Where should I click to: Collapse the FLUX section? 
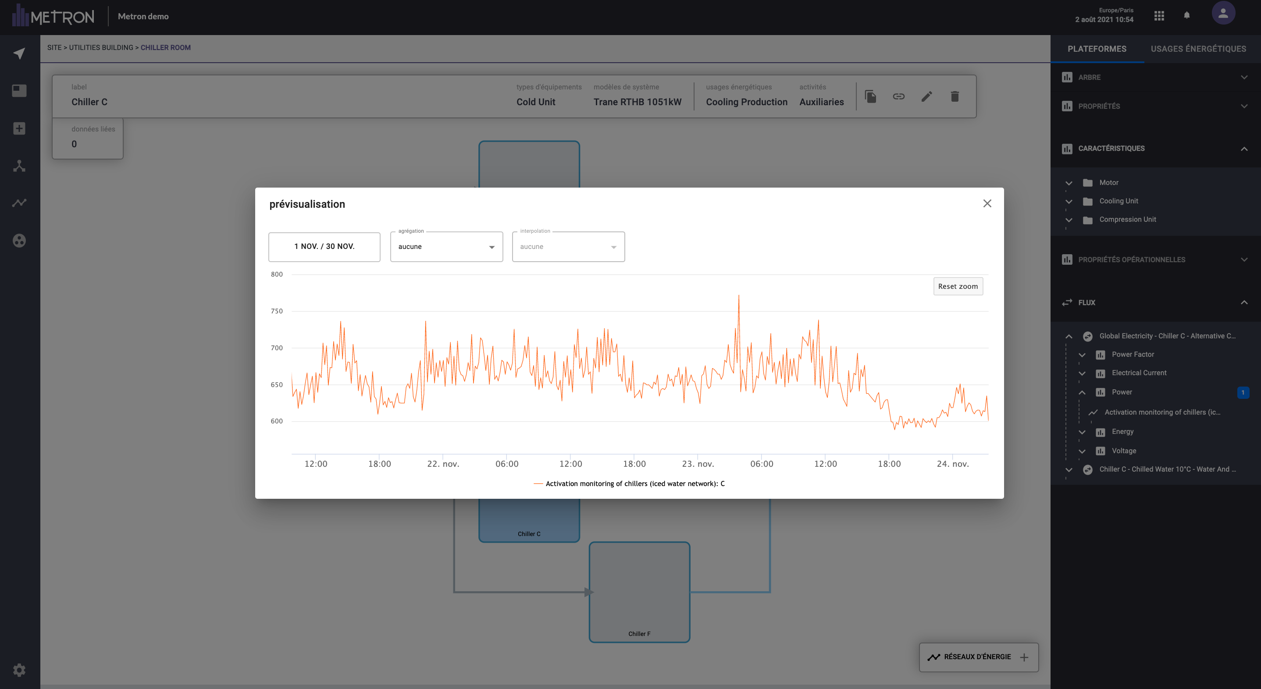tap(1244, 302)
